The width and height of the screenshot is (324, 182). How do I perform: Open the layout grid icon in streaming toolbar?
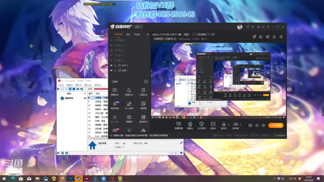[268, 37]
